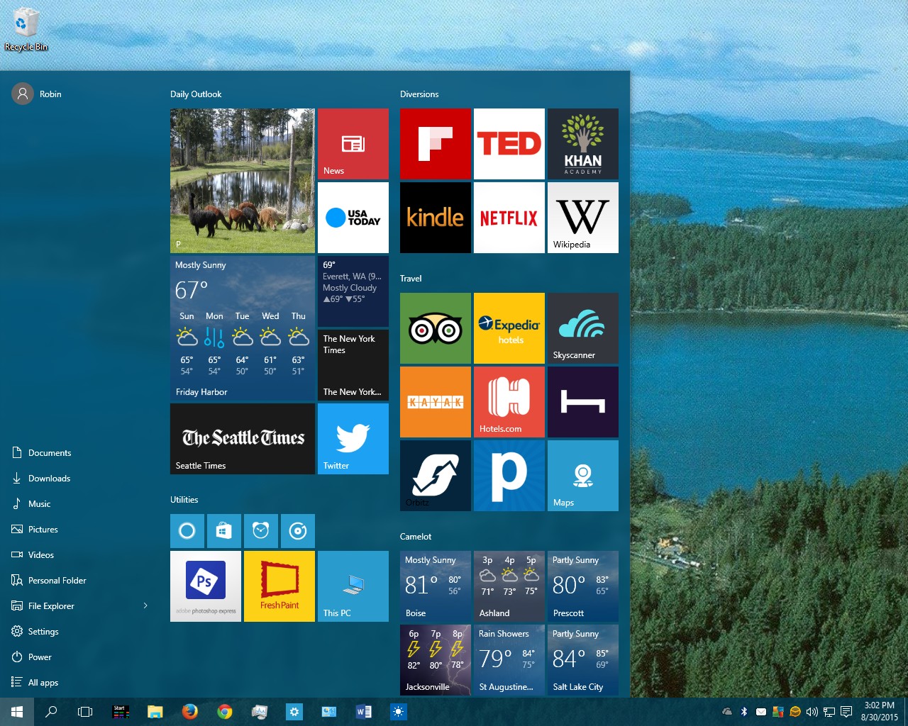Open the volume control in system tray
908x726 pixels.
tap(812, 712)
